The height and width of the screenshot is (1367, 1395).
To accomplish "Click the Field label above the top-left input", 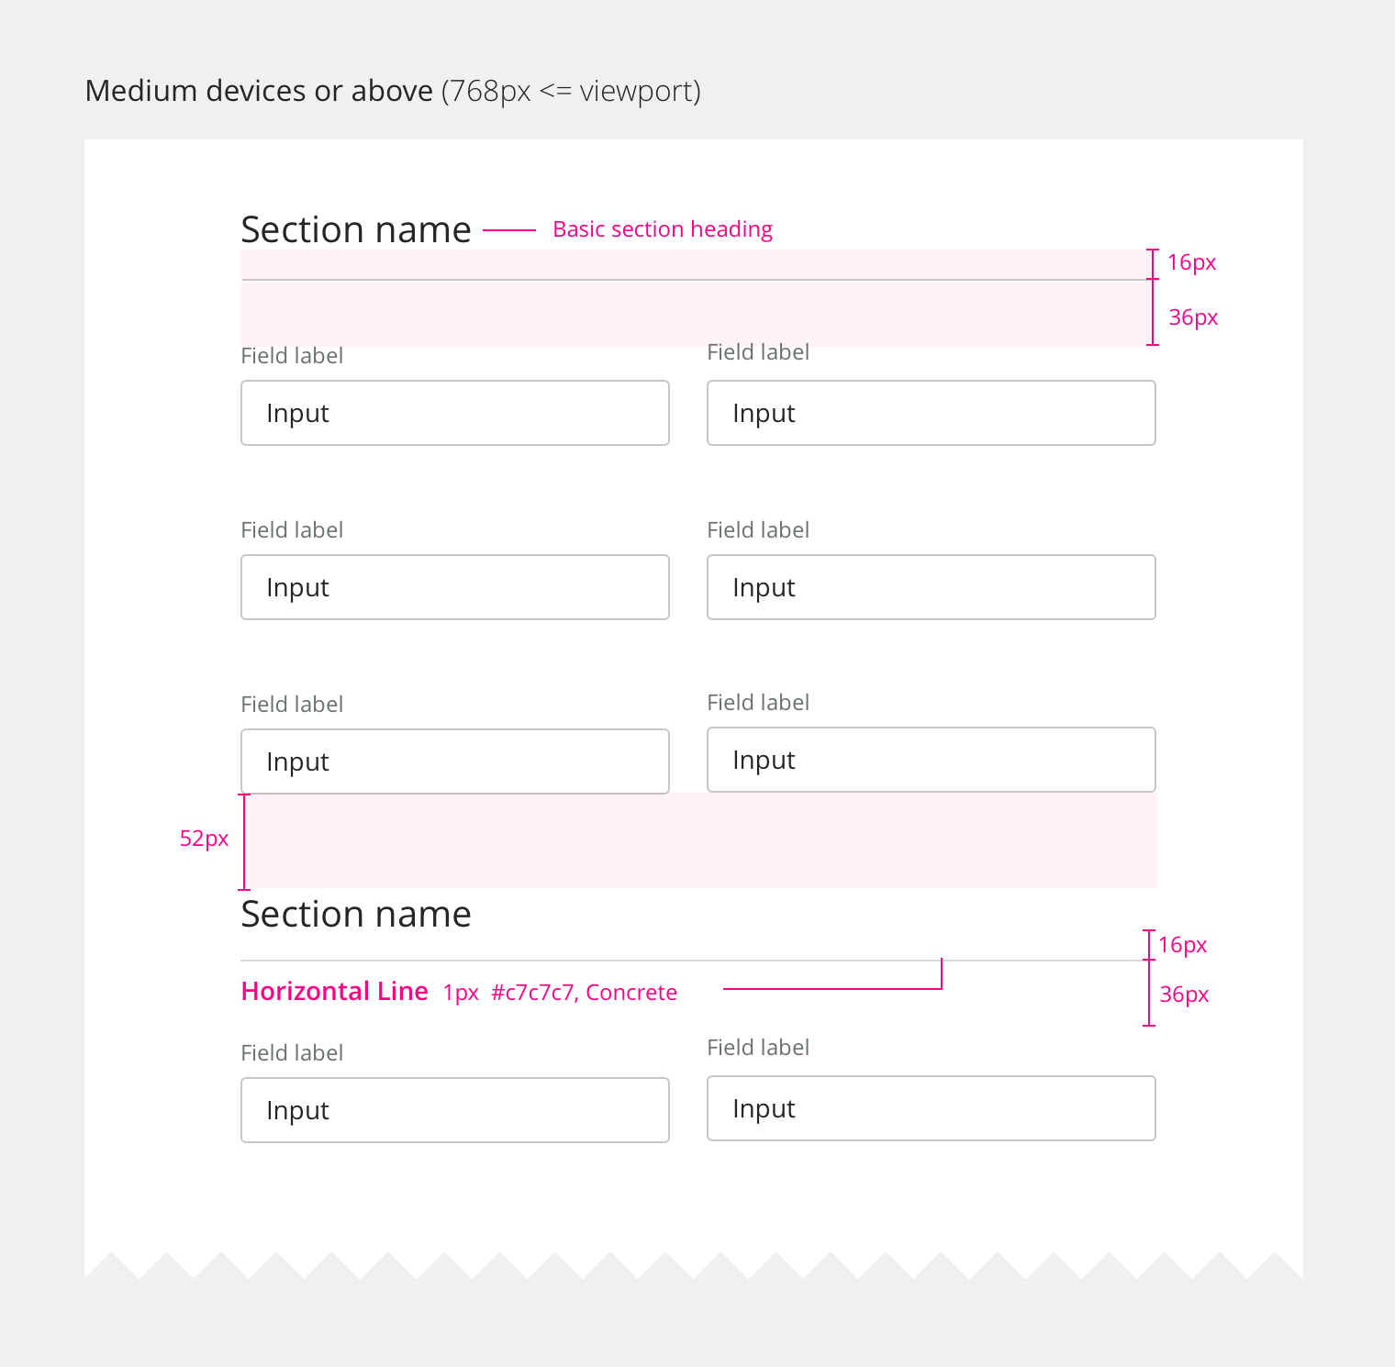I will click(292, 356).
